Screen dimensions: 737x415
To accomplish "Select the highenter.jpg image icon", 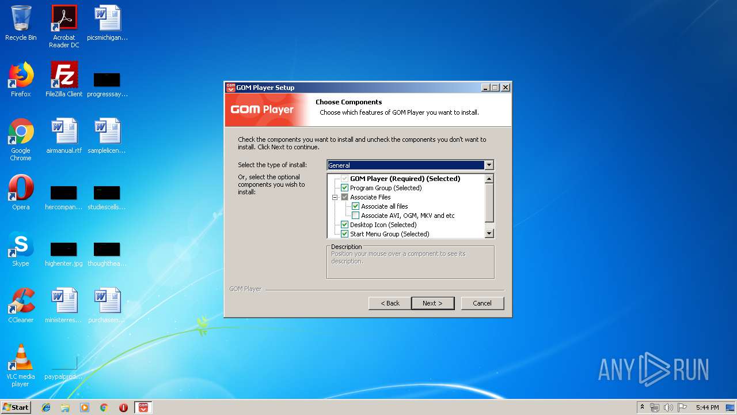I will click(x=64, y=254).
